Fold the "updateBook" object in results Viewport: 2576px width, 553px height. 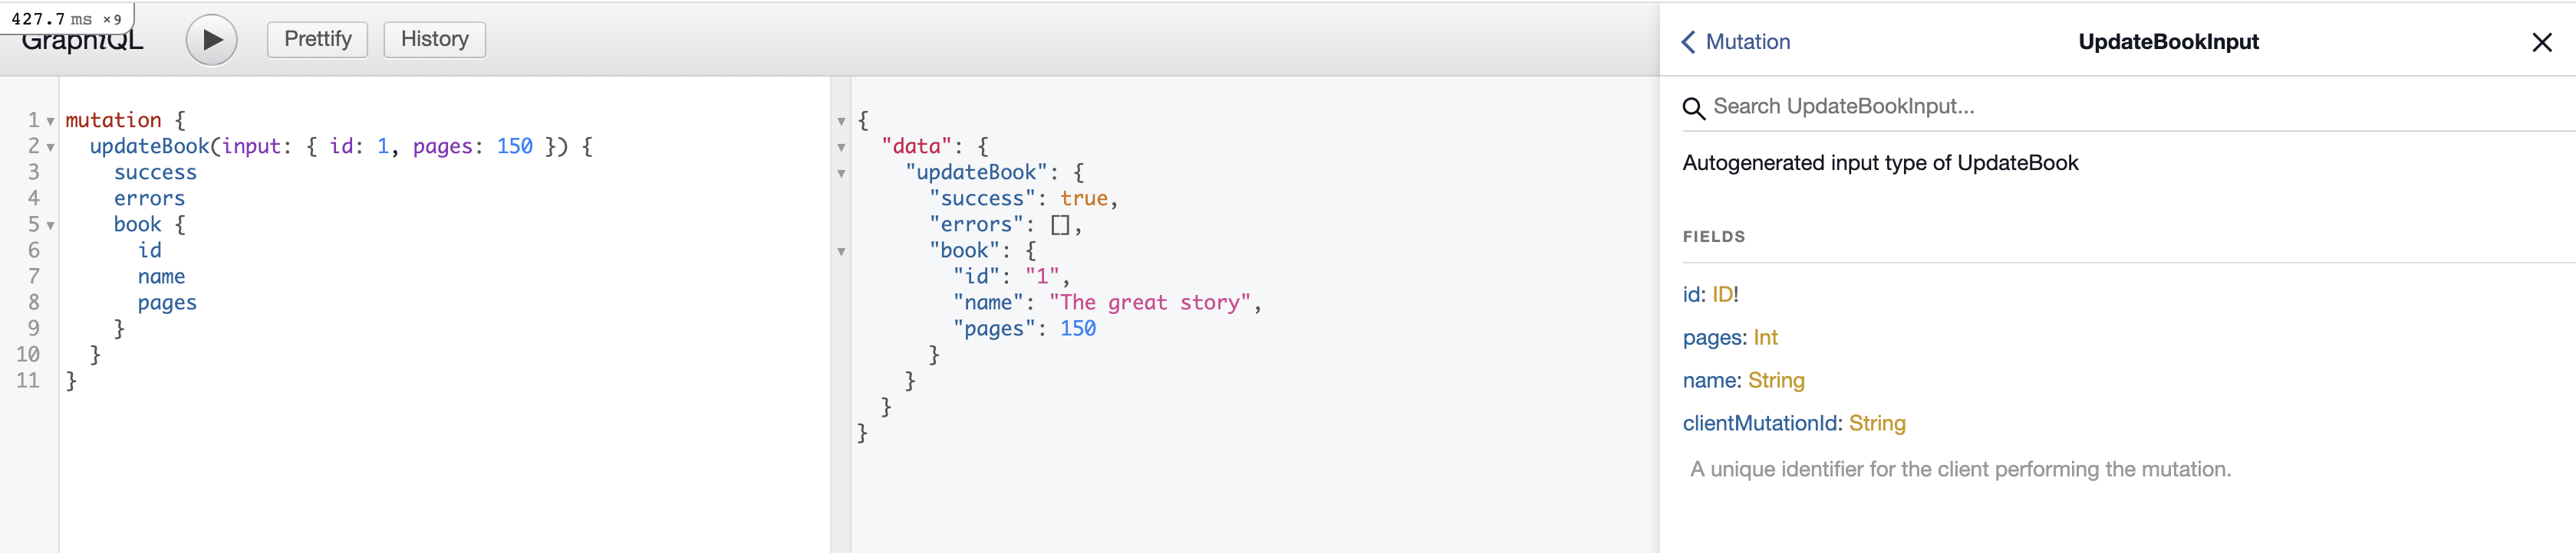click(x=841, y=174)
